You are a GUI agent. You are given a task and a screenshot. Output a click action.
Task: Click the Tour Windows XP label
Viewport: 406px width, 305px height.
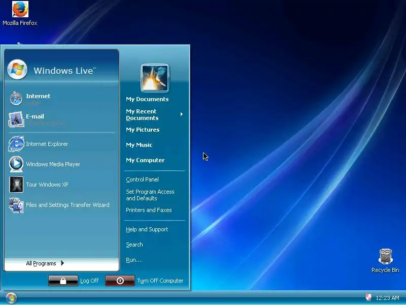[47, 185]
